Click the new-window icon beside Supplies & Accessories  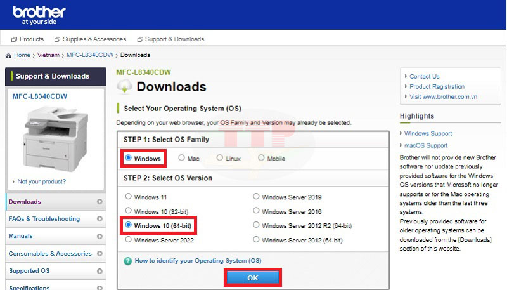[57, 39]
